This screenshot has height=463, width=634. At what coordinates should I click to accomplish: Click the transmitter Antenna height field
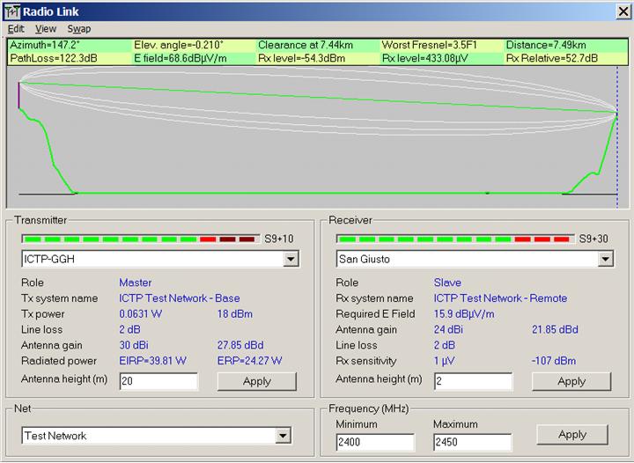(x=158, y=381)
